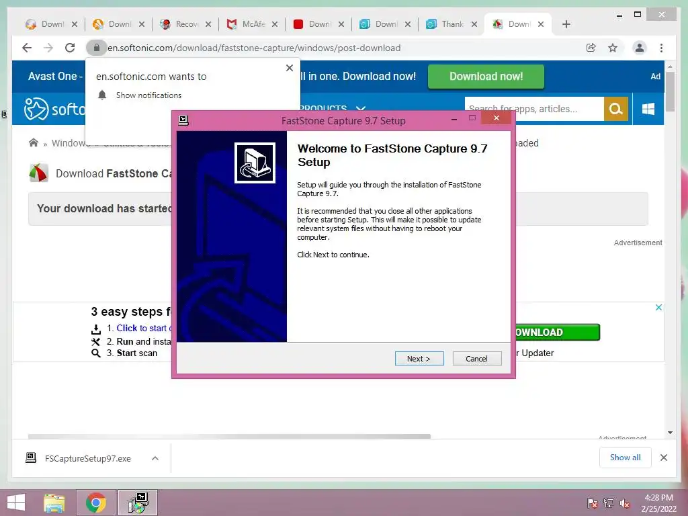Expand the Products dropdown chevron
The height and width of the screenshot is (516, 688).
coord(361,108)
